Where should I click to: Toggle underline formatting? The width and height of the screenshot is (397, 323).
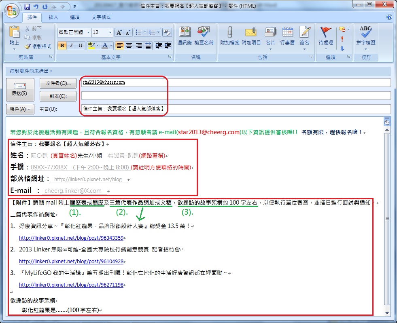point(81,46)
